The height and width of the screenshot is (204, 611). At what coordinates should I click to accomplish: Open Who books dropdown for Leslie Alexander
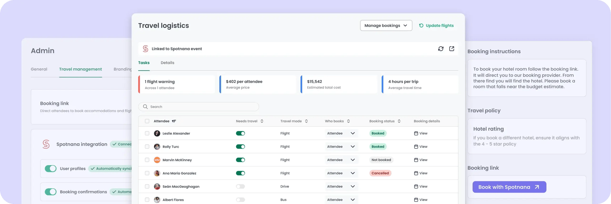click(341, 133)
